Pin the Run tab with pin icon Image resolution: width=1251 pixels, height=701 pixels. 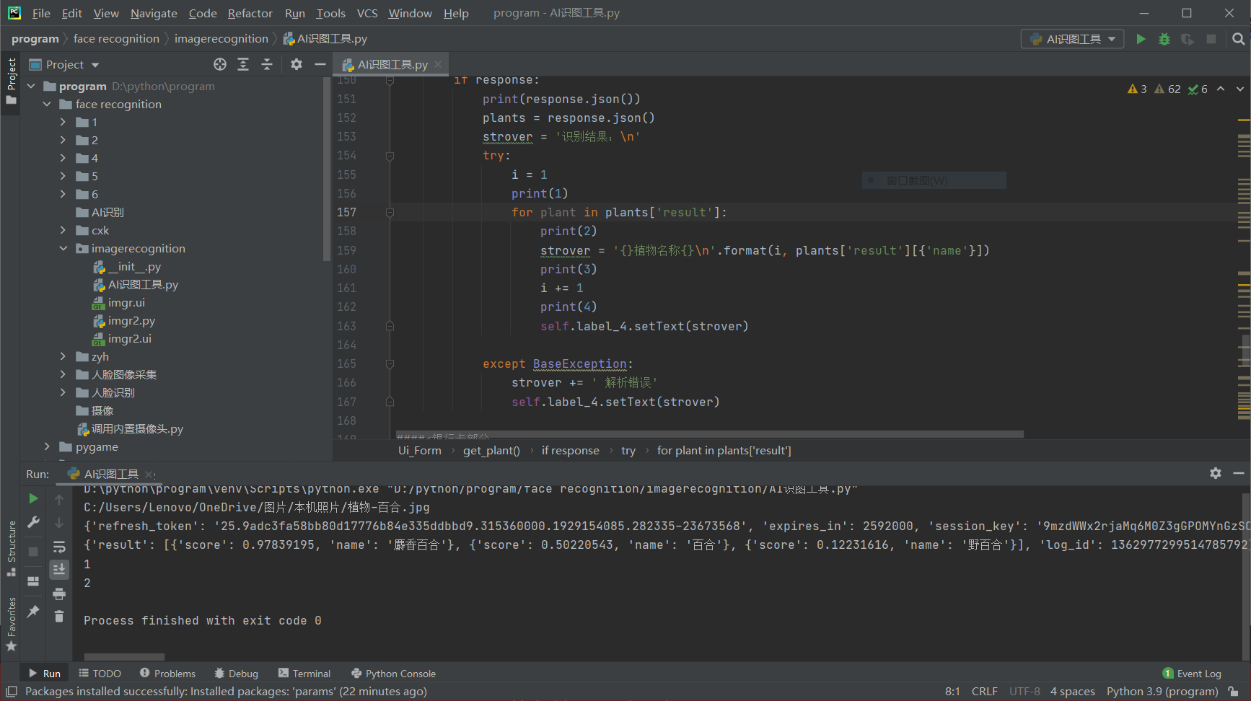click(x=33, y=611)
